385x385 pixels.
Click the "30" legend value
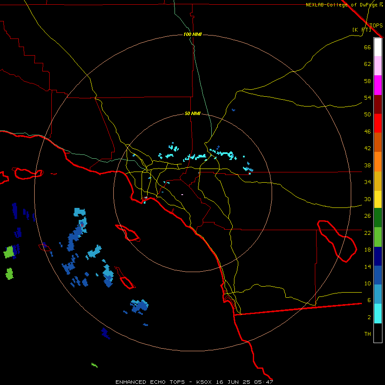pos(367,199)
